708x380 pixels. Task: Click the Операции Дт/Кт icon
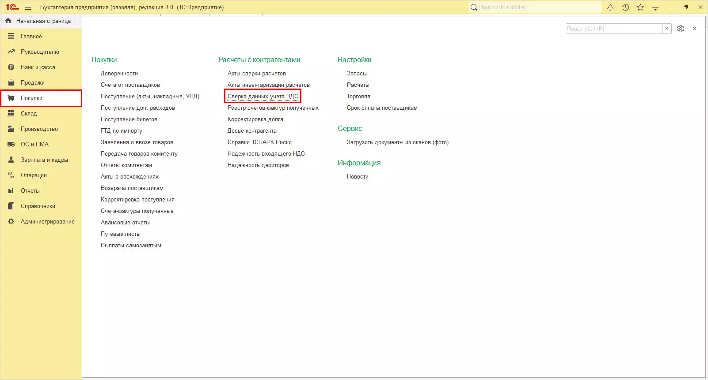click(x=11, y=175)
